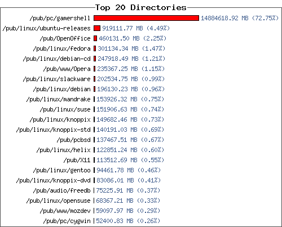Image resolution: width=282 pixels, height=227 pixels.
Task: Select the value 196130.23 MB (0.96%)
Action: [x=131, y=89]
